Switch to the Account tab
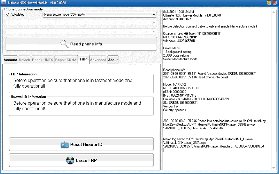The image size is (279, 174). coord(10,60)
